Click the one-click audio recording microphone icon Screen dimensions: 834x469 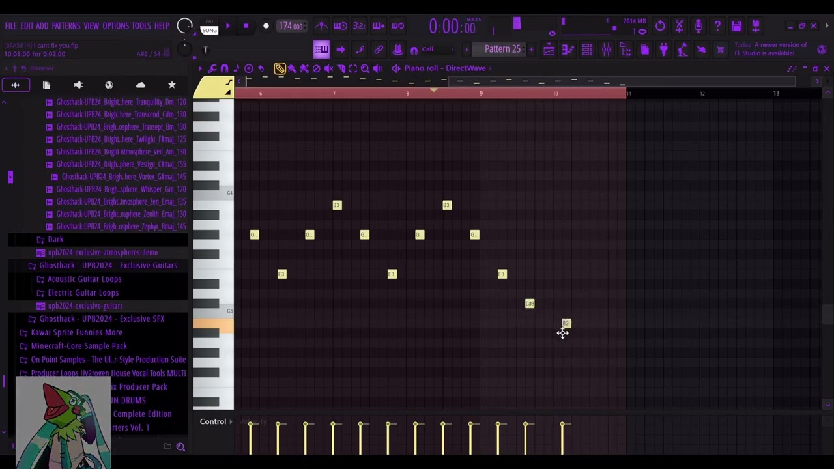click(x=698, y=26)
